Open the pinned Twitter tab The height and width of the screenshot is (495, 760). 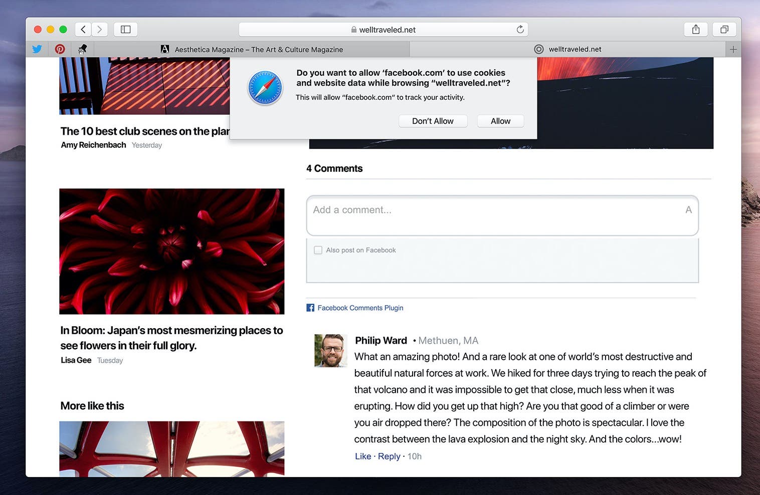pyautogui.click(x=37, y=49)
